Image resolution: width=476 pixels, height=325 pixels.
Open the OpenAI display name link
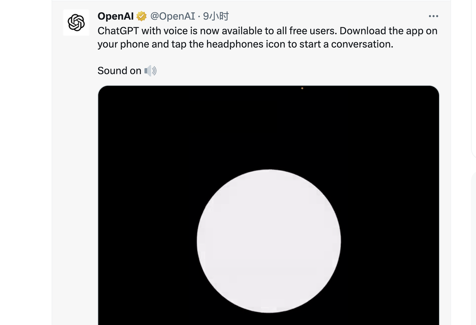coord(115,16)
